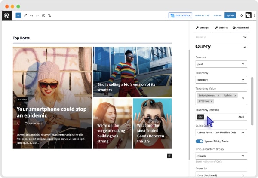The height and width of the screenshot is (178, 258).
Task: Switch to the Design tab
Action: click(x=202, y=27)
